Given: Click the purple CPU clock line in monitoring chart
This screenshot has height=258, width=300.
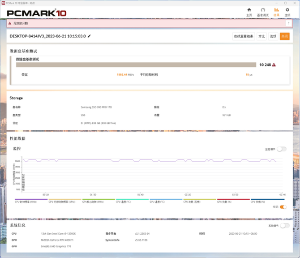Looking at the screenshot, I should click(149, 160).
